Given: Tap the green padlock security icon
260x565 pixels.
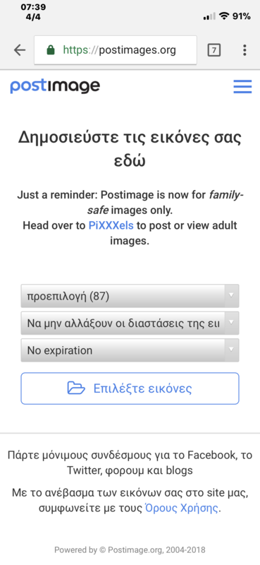Looking at the screenshot, I should click(51, 49).
